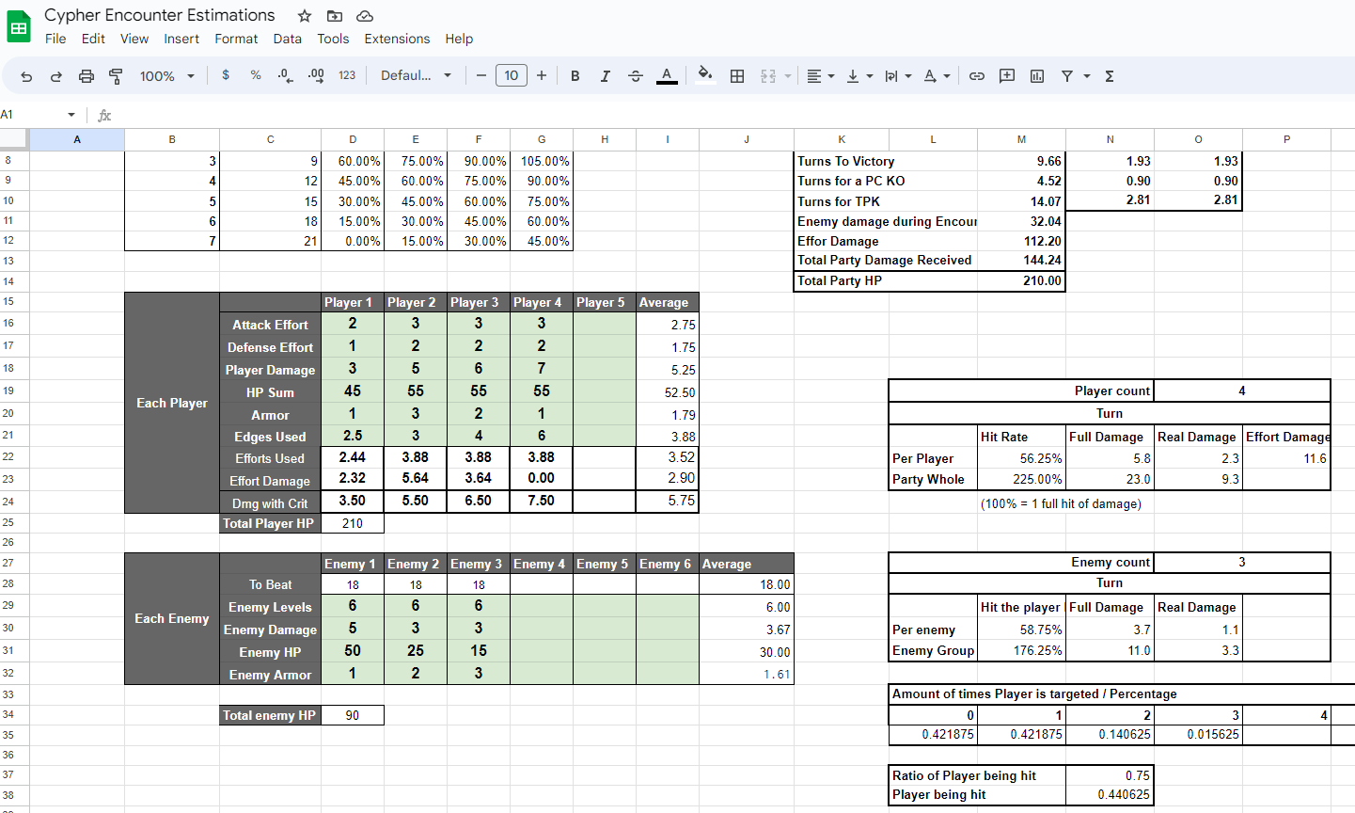Undo the last action
The width and height of the screenshot is (1355, 813).
point(26,76)
